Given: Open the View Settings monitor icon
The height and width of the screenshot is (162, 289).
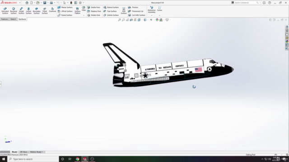Looking at the screenshot, I should coord(167,20).
